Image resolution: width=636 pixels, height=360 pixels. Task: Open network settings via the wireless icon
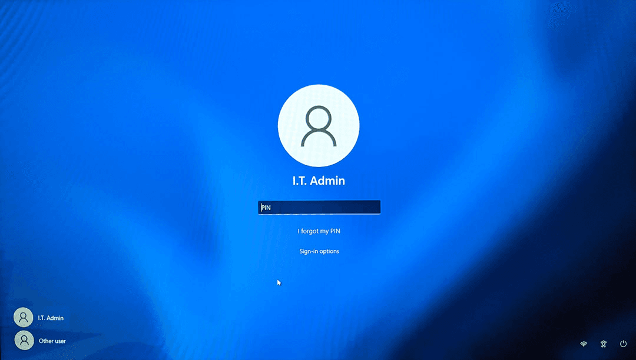583,344
